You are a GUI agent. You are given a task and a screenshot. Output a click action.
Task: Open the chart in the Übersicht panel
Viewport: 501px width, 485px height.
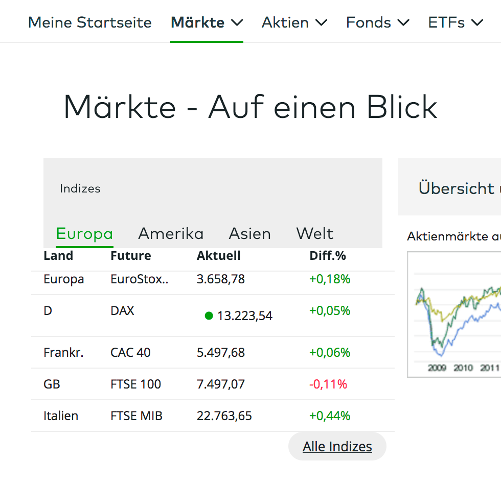coord(454,314)
